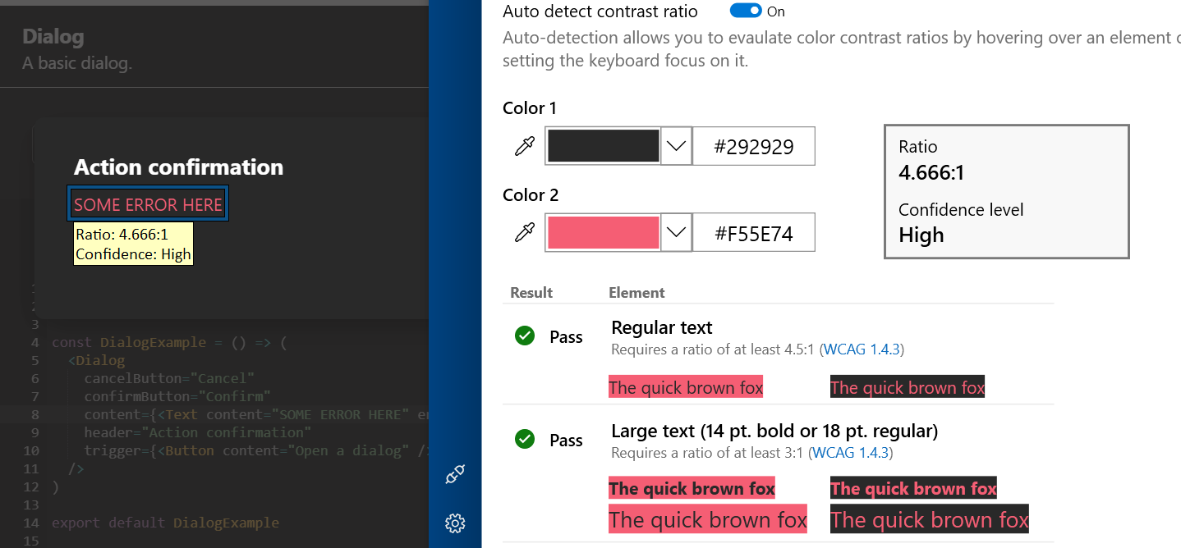Click the Ratio 4.666:1 value in the results box
The height and width of the screenshot is (548, 1181).
(x=931, y=172)
